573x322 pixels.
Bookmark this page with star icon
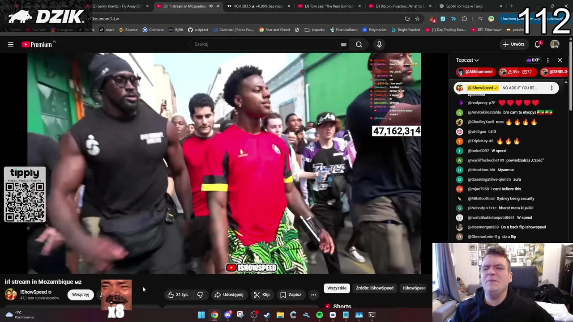tap(417, 19)
